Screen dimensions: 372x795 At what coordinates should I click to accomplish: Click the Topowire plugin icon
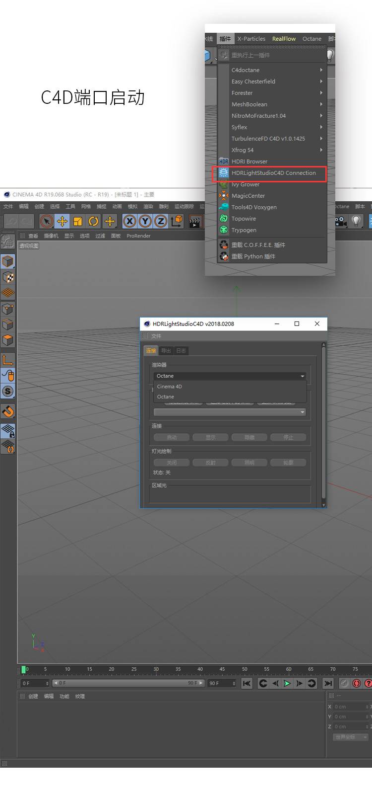pos(224,219)
